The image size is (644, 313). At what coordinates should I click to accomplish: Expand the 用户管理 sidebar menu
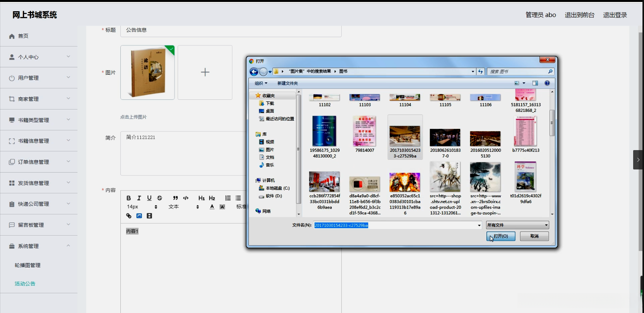coord(39,78)
